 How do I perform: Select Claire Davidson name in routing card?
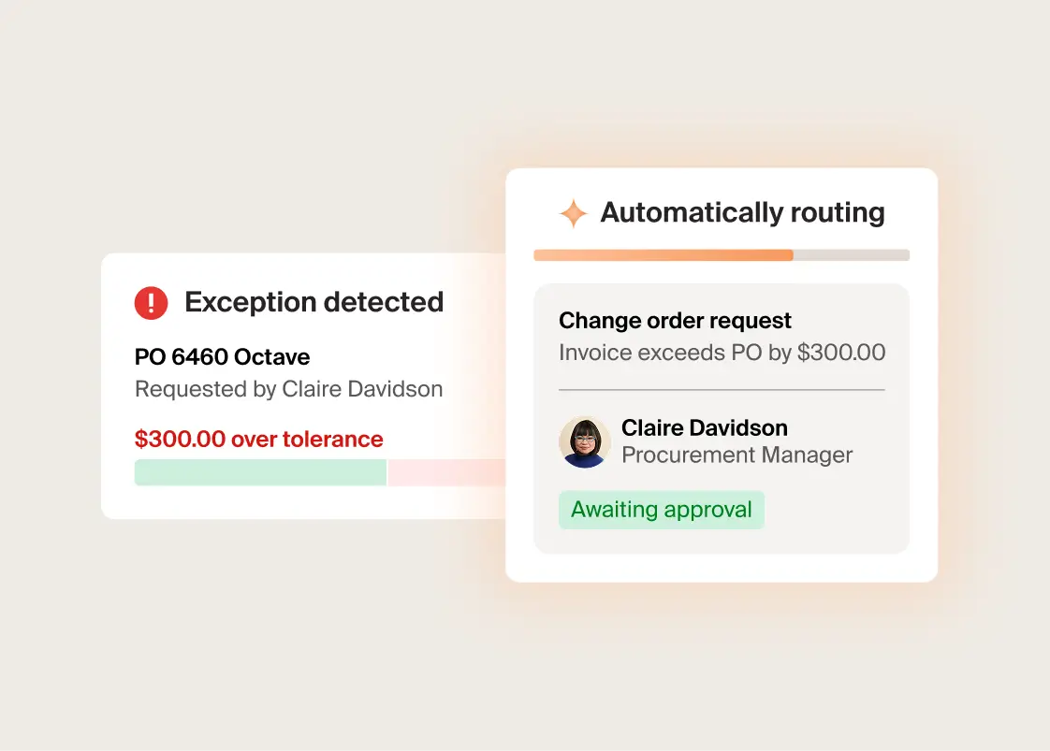(705, 427)
